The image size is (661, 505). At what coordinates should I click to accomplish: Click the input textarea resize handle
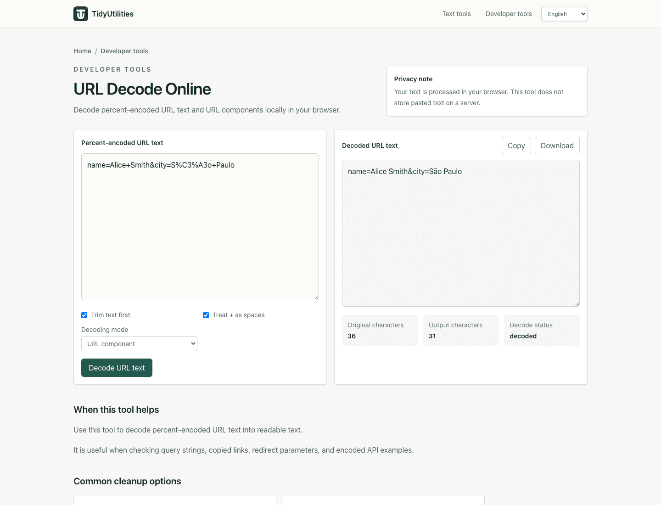coord(316,297)
